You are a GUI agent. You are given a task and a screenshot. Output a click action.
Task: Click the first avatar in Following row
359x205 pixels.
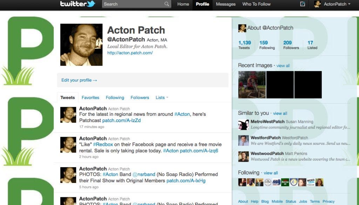point(242,182)
